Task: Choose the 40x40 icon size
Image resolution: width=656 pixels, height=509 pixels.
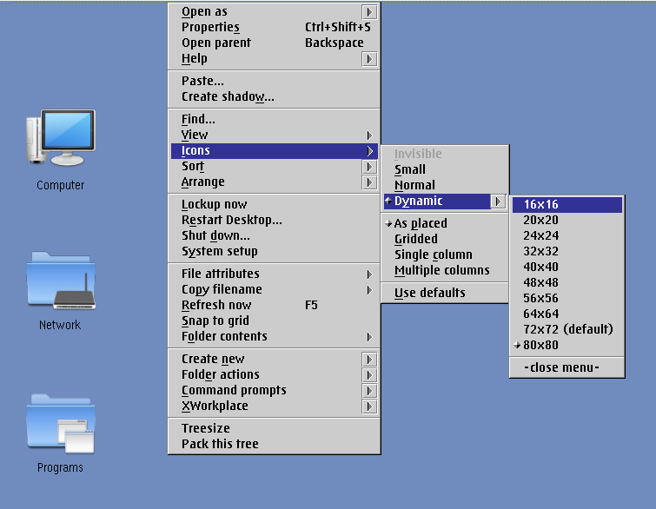Action: click(x=567, y=267)
